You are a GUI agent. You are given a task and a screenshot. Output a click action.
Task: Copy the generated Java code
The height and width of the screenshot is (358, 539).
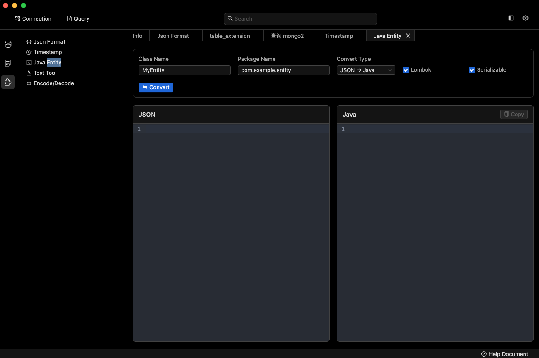(514, 114)
